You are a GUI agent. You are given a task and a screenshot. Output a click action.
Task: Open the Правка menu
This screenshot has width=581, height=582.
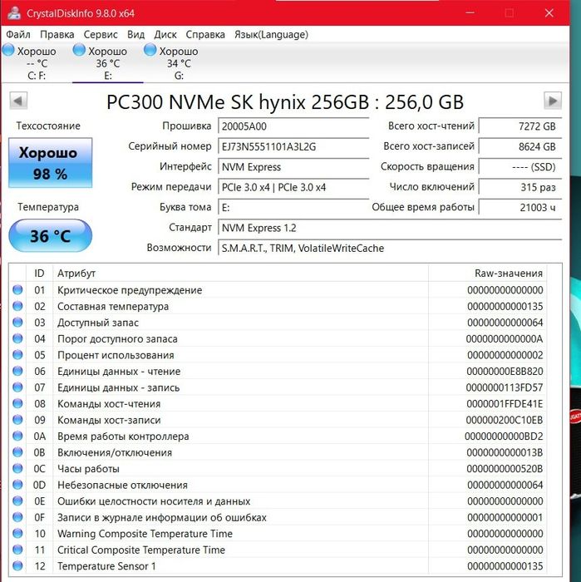coord(57,35)
